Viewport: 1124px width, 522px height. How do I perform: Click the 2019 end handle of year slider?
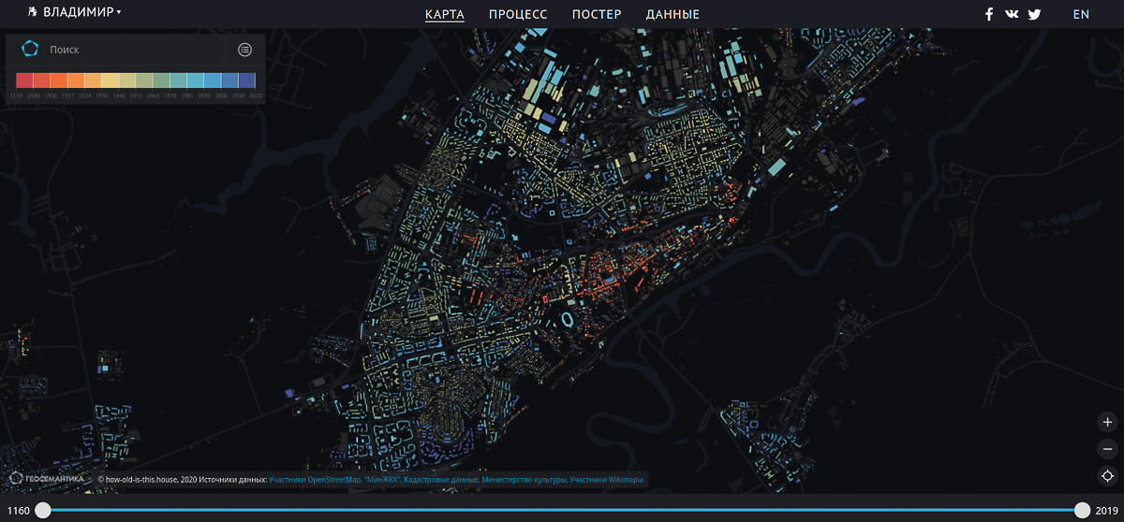(x=1082, y=510)
